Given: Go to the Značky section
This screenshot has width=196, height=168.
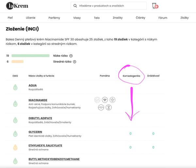Looking at the screenshot, I should [x=118, y=18].
